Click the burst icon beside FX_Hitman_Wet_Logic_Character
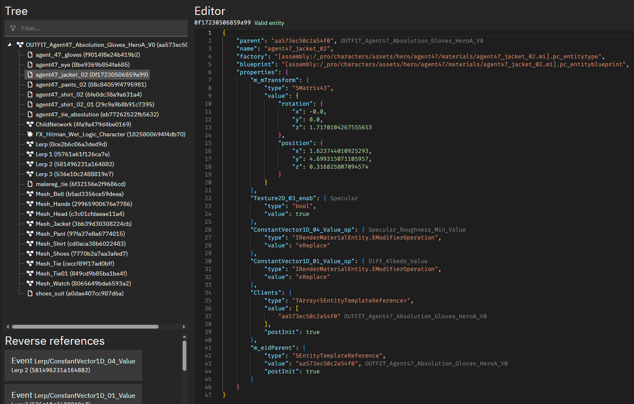Image resolution: width=634 pixels, height=404 pixels. click(30, 134)
